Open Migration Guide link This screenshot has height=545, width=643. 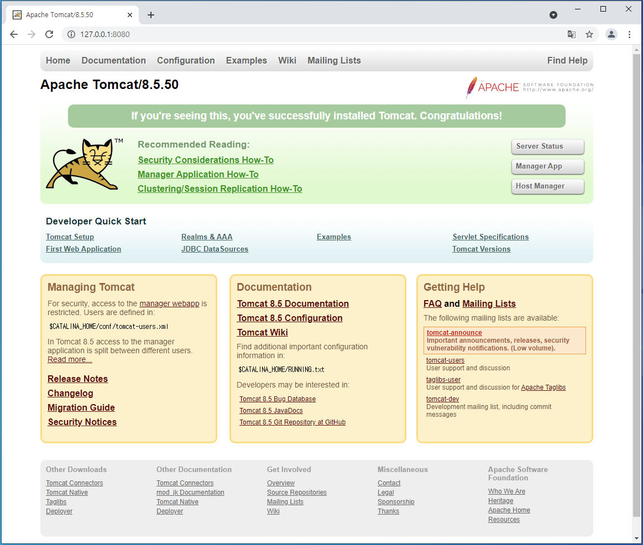click(81, 407)
